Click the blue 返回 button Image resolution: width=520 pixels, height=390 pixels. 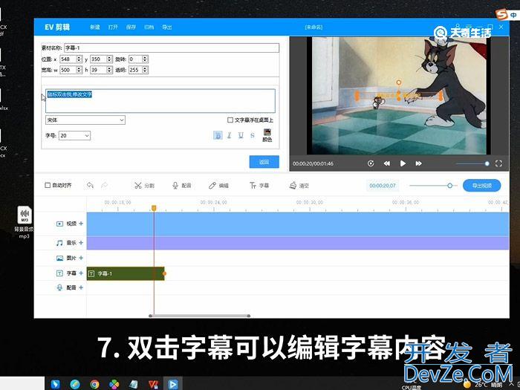click(264, 162)
